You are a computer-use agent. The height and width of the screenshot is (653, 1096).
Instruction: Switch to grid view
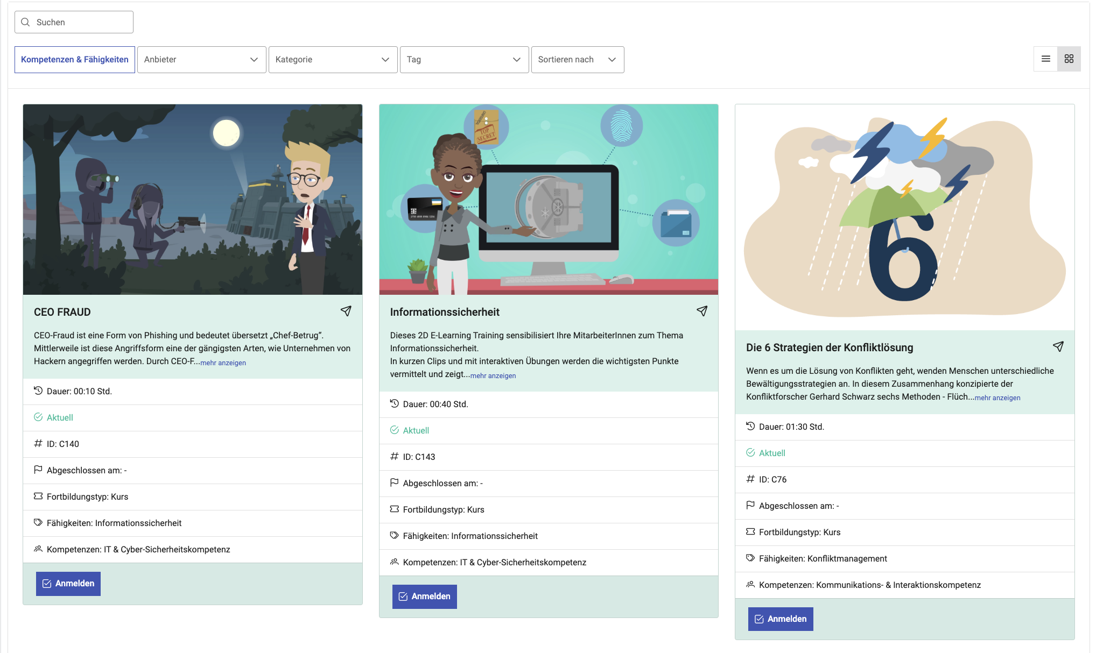pyautogui.click(x=1069, y=59)
